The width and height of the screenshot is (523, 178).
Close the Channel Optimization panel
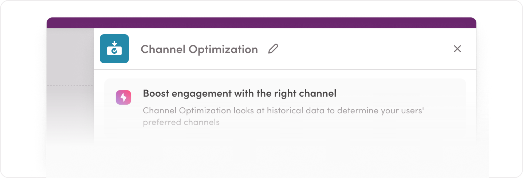click(457, 49)
